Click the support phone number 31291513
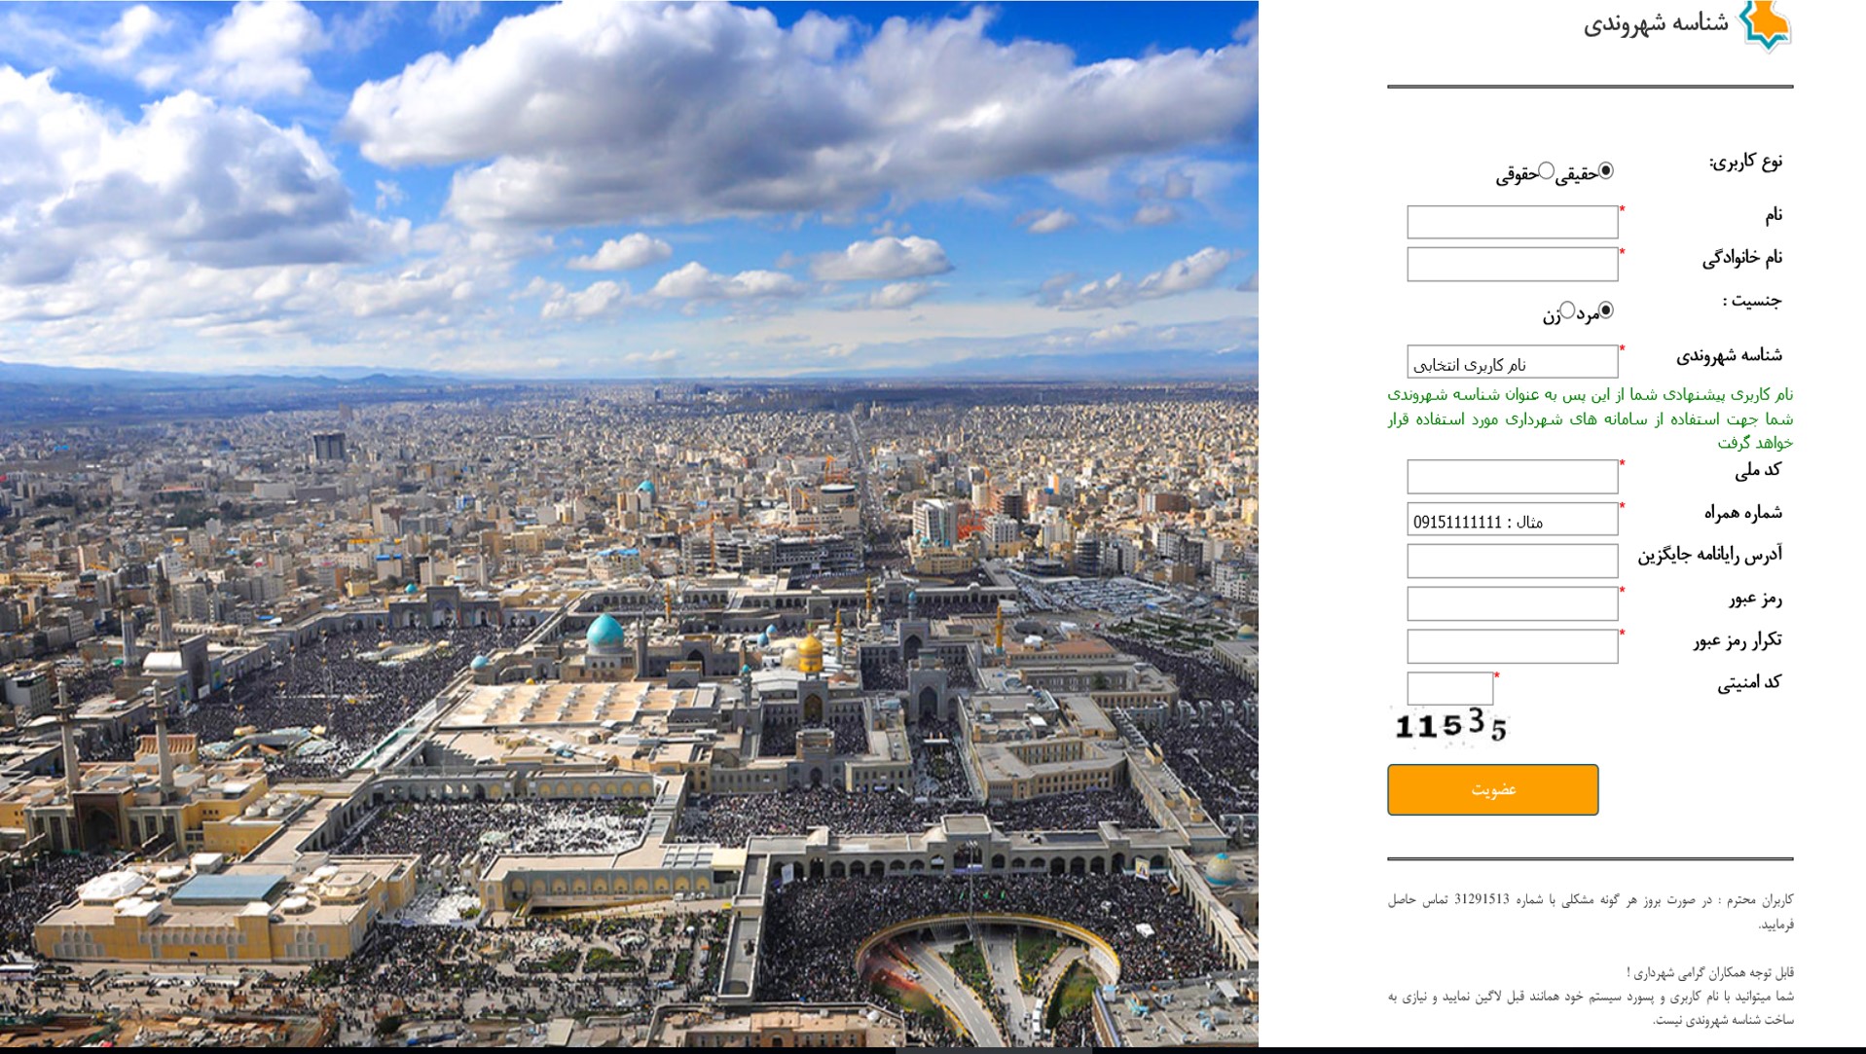 [x=1481, y=899]
